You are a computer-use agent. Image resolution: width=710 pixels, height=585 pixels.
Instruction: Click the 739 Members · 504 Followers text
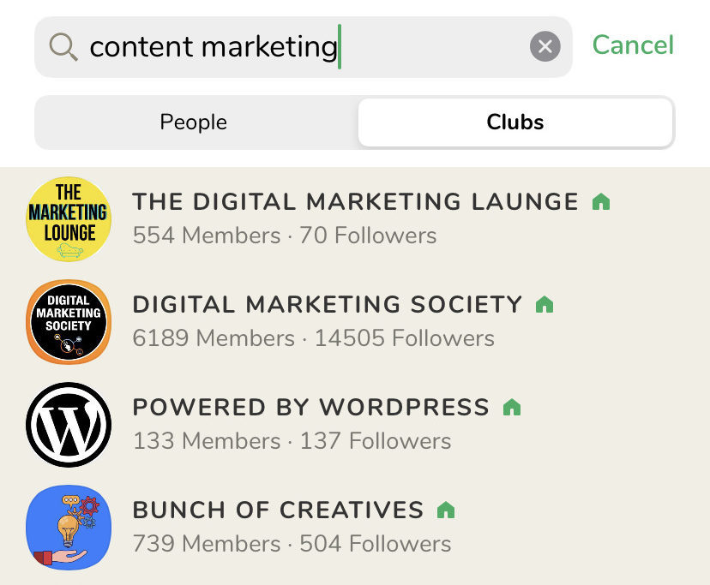[x=292, y=544]
